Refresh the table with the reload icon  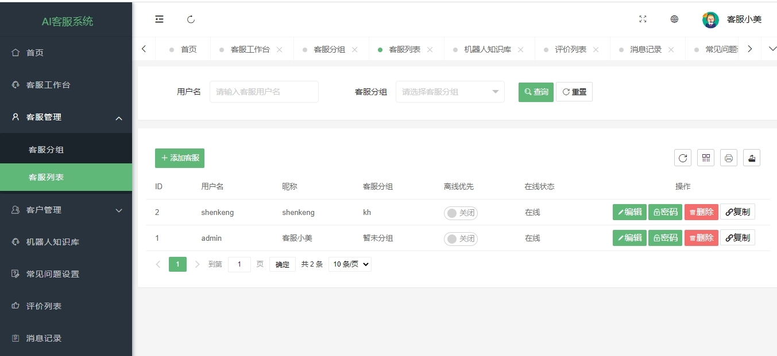pos(682,158)
